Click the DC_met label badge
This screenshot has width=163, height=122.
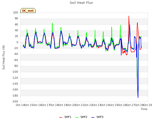28,11
